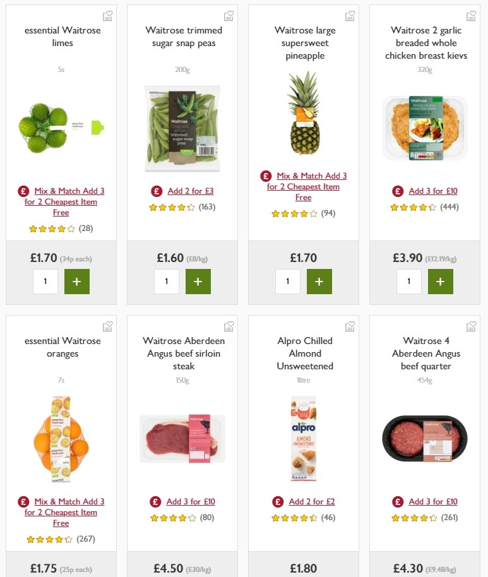Click the quantity field for the limes

click(x=45, y=282)
